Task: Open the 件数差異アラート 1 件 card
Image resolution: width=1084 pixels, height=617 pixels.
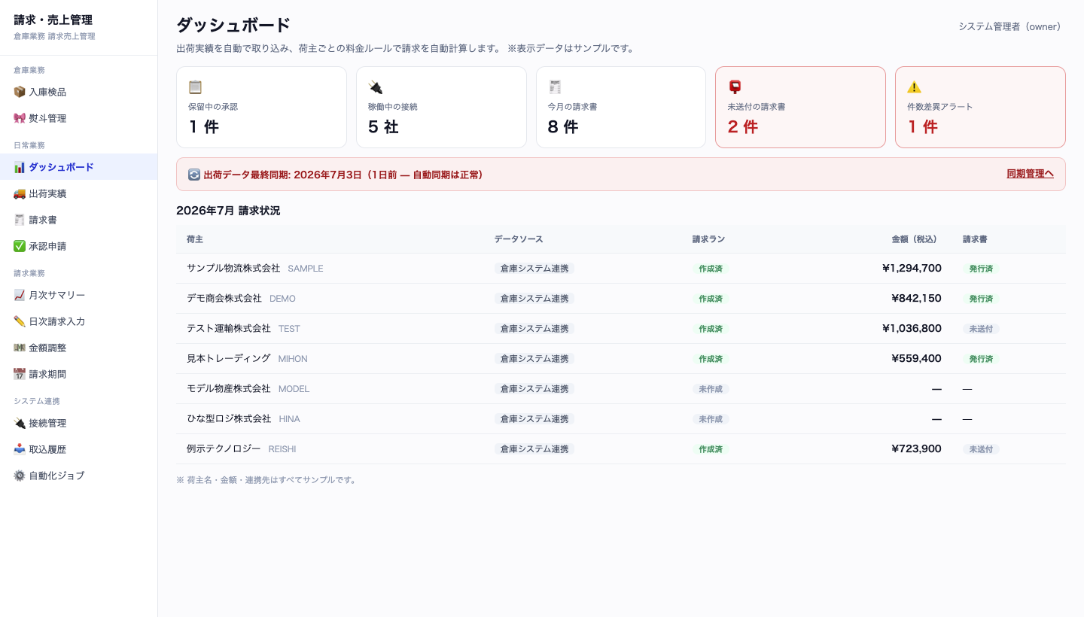Action: coord(980,107)
